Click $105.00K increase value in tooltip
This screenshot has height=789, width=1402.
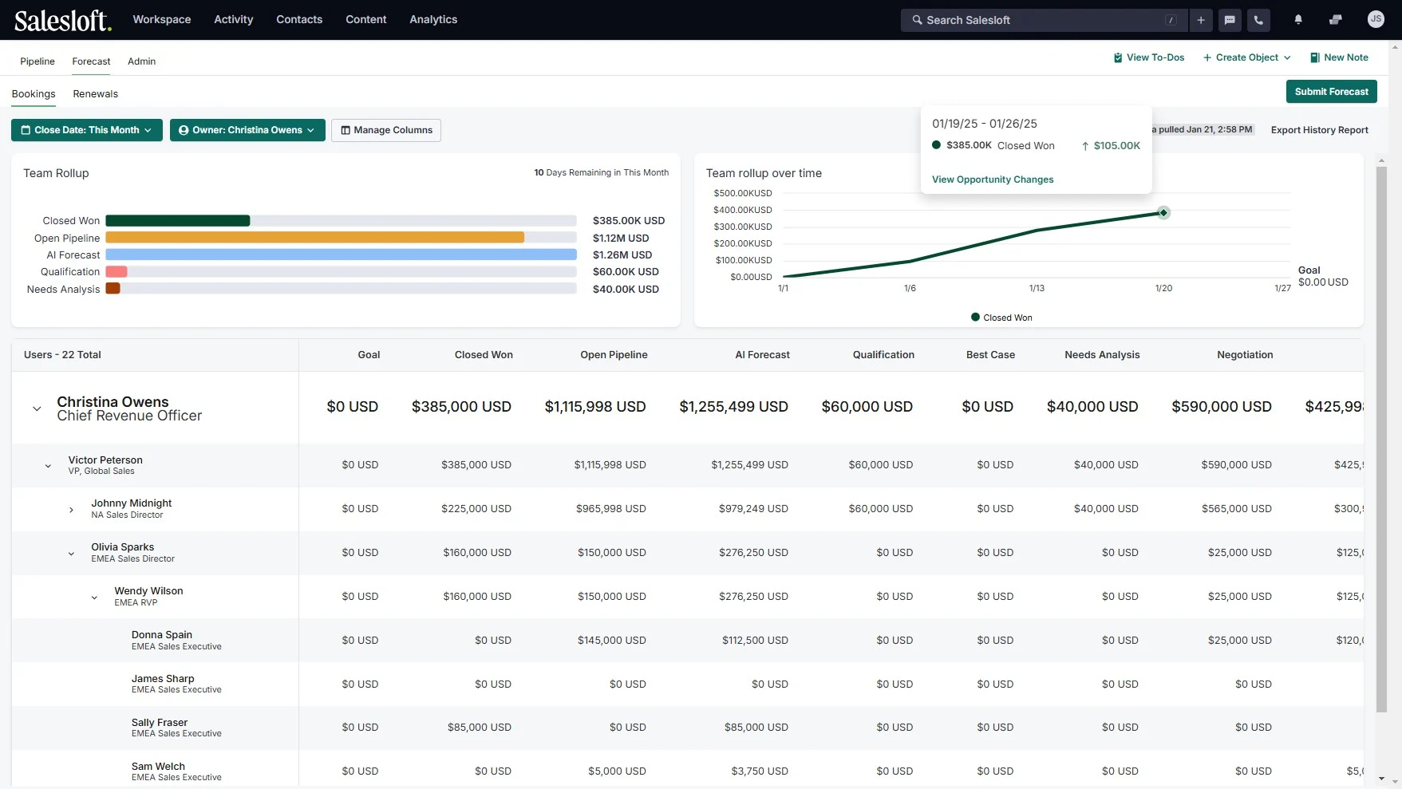(x=1116, y=146)
